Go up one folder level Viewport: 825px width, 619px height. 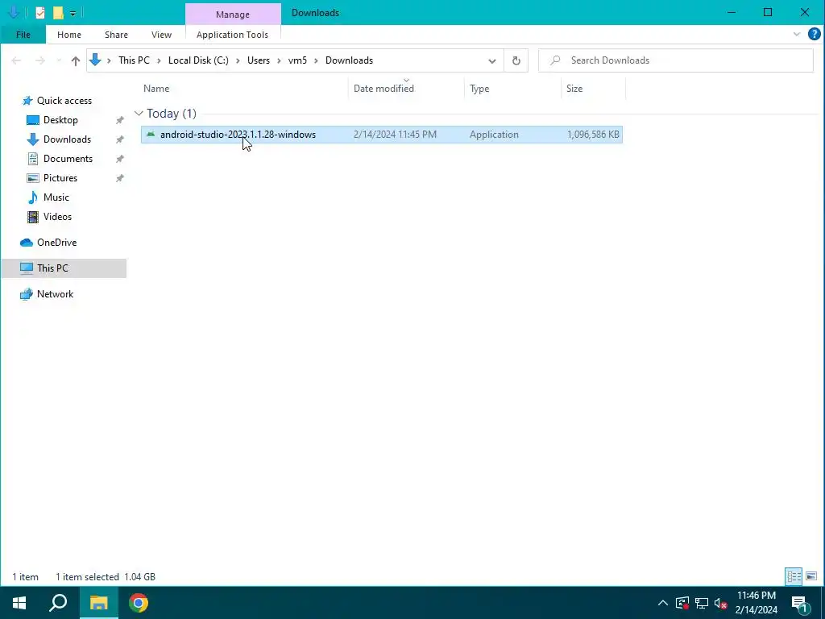(x=75, y=60)
